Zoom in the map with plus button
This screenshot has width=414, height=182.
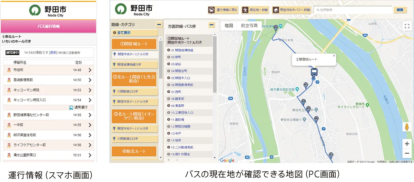point(407,144)
